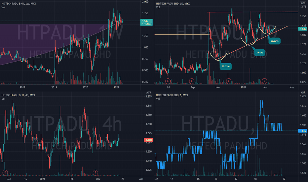Open the earnings marker between Nov and 2021 in the 1D chart
This screenshot has height=182, width=308.
228,81
